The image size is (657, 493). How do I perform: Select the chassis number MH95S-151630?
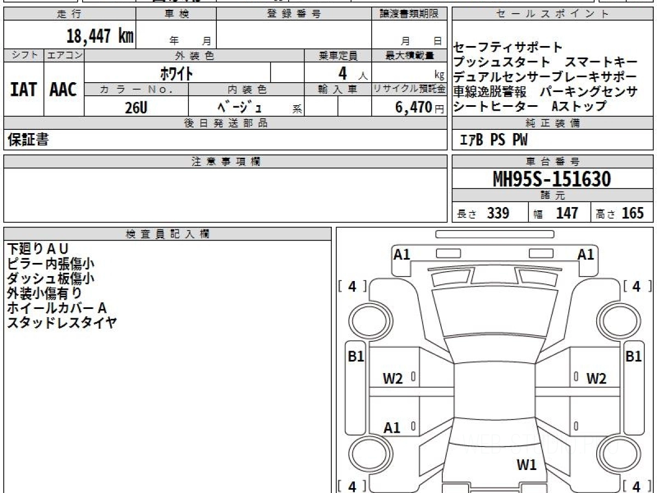552,179
